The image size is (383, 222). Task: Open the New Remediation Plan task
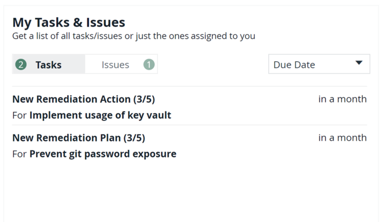(x=67, y=138)
